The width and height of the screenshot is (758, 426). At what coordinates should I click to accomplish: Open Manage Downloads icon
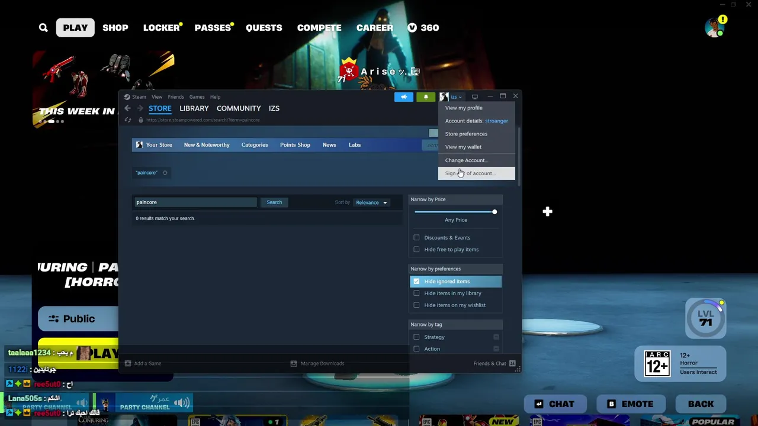pyautogui.click(x=294, y=363)
